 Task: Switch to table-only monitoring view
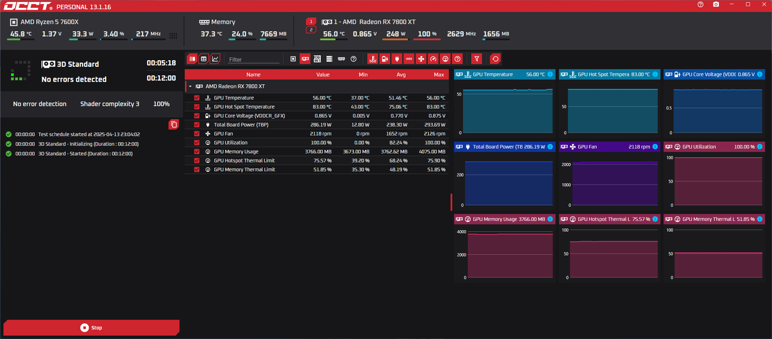click(204, 59)
